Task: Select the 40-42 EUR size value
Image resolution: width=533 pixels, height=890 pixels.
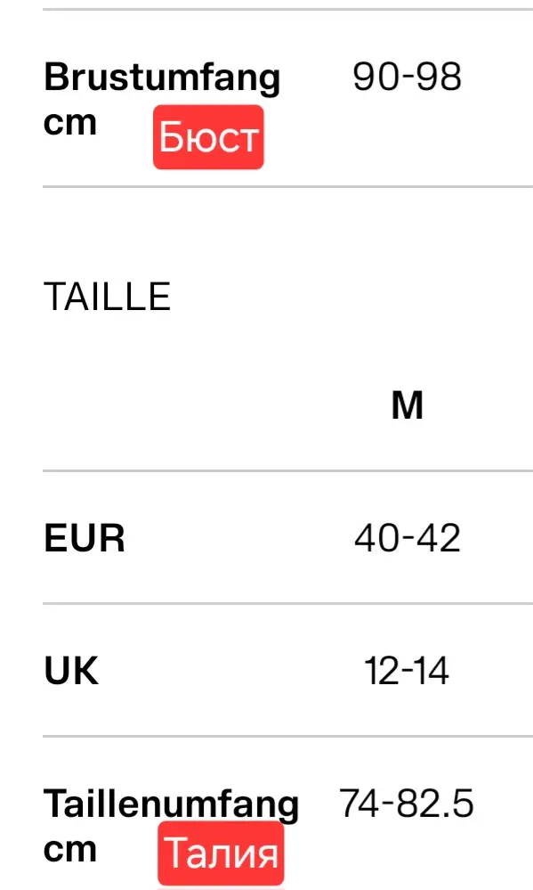Action: 408,538
